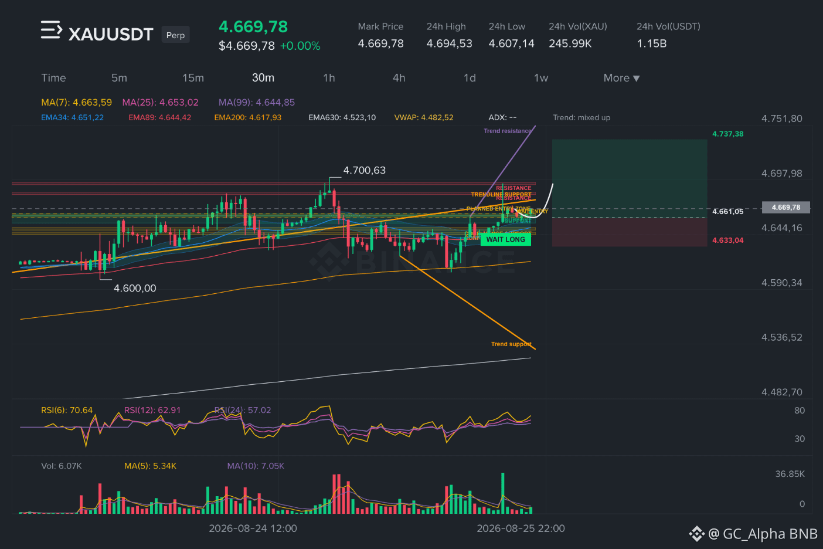Select the 30m timeframe tab
The image size is (823, 549).
(x=263, y=78)
